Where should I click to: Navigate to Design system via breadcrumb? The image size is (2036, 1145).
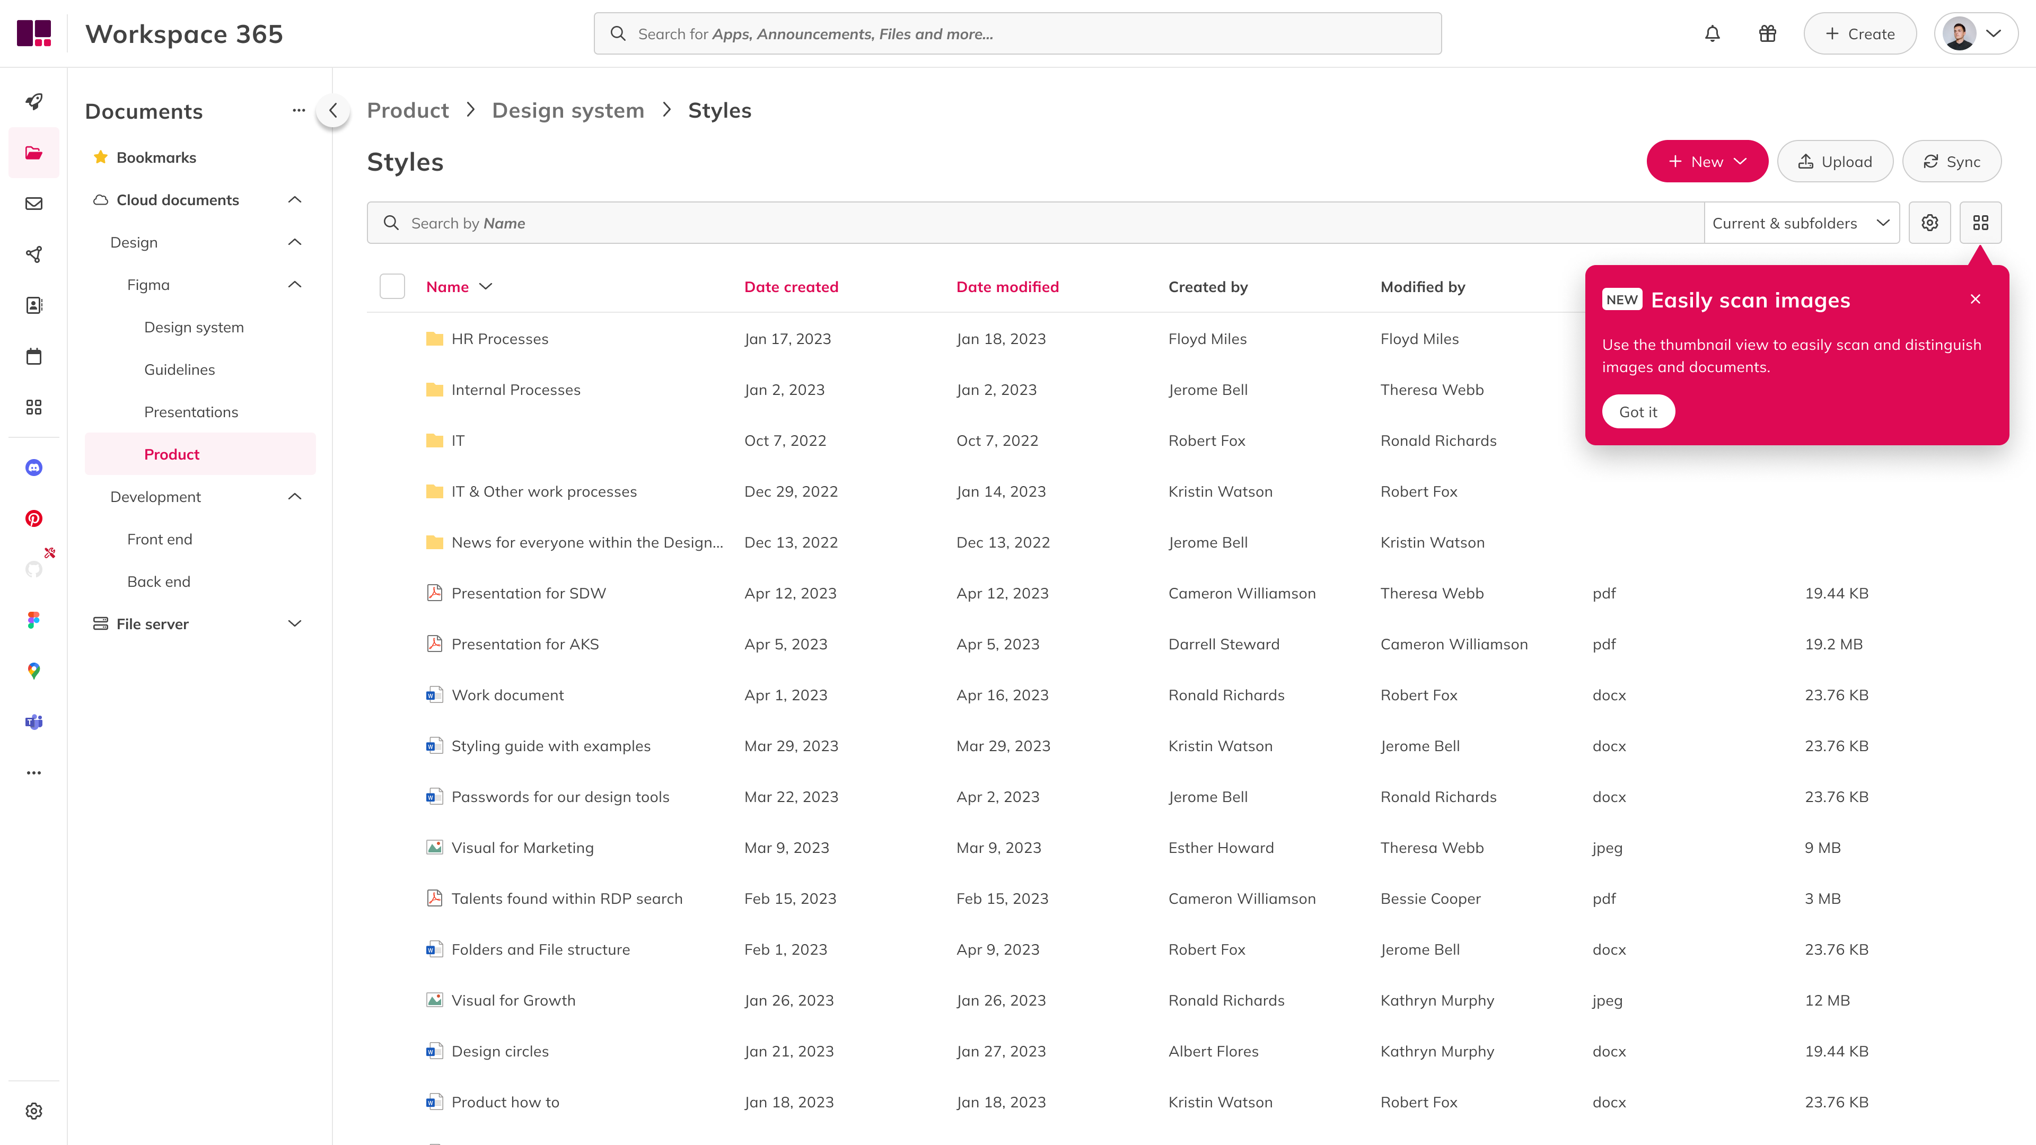click(x=567, y=110)
